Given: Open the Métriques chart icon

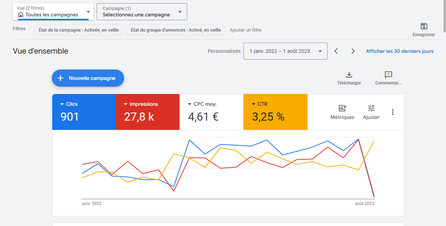Looking at the screenshot, I should [x=342, y=108].
